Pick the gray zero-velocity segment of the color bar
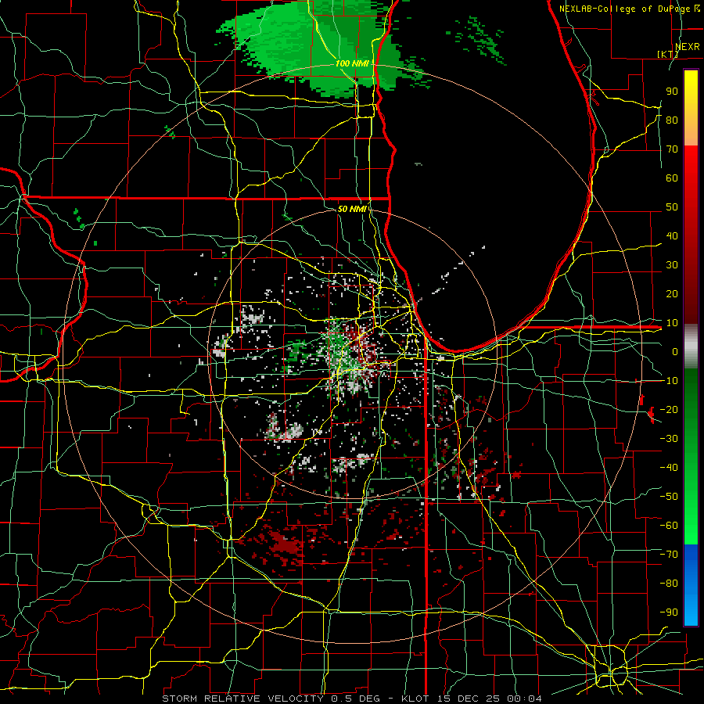 click(691, 347)
